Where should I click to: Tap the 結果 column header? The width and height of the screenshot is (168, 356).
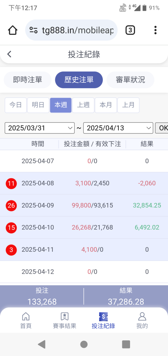point(147,144)
